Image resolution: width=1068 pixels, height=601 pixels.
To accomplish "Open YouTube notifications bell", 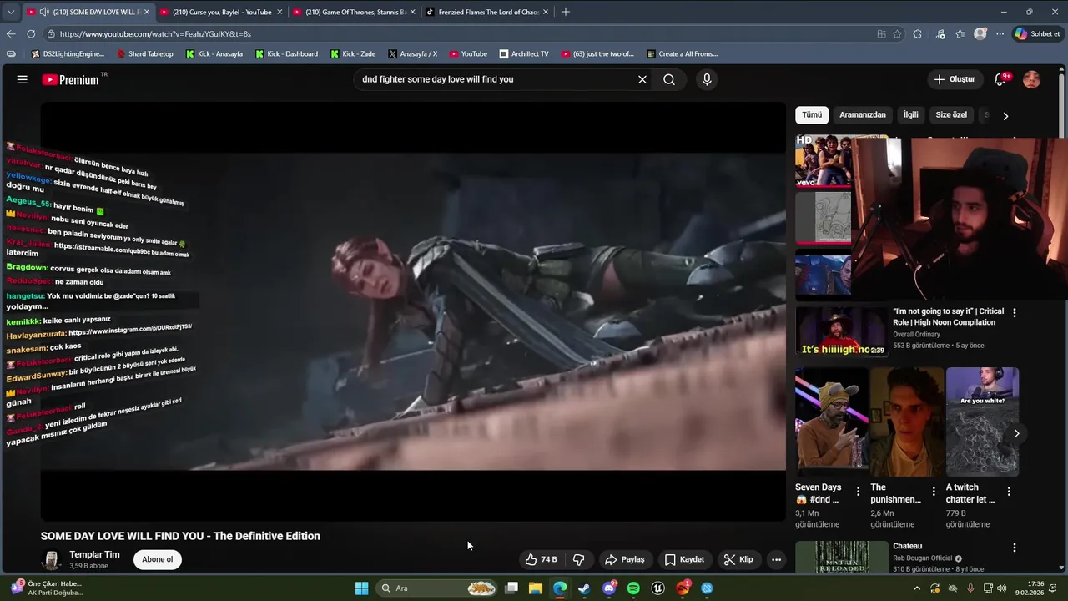I will (x=1000, y=79).
